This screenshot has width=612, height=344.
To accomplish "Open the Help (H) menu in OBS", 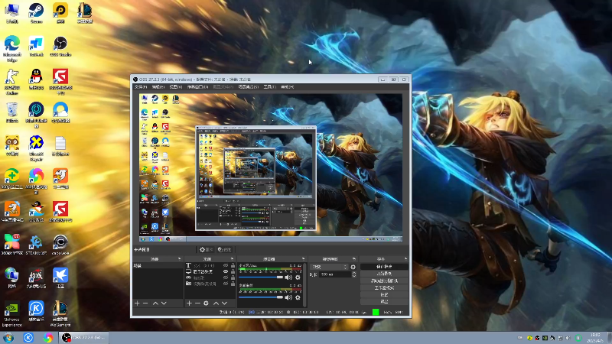I will [x=288, y=86].
